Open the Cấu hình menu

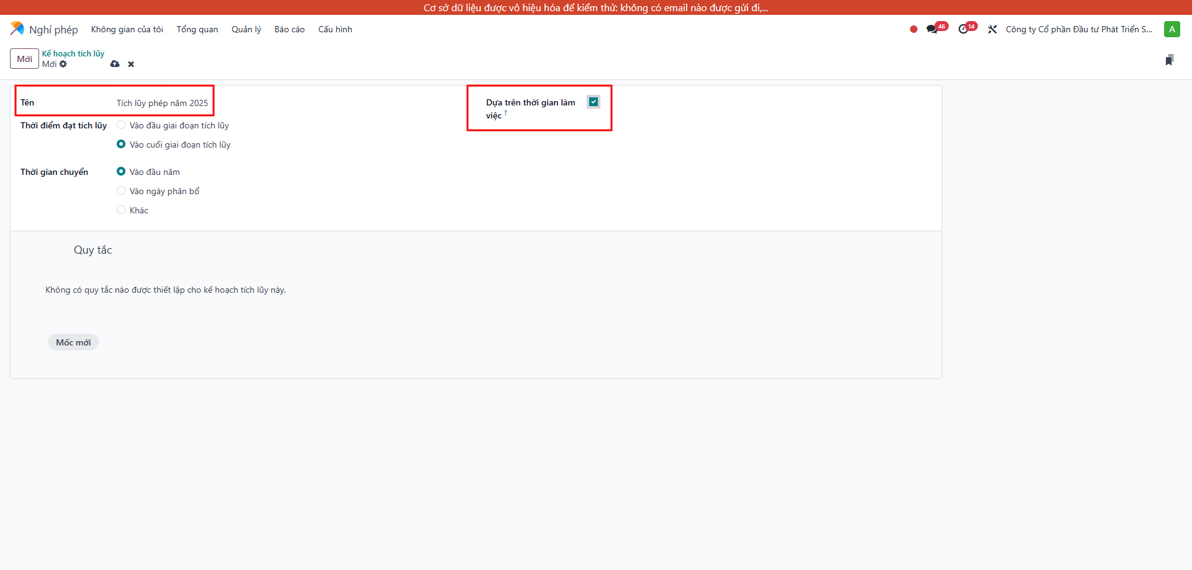tap(335, 29)
